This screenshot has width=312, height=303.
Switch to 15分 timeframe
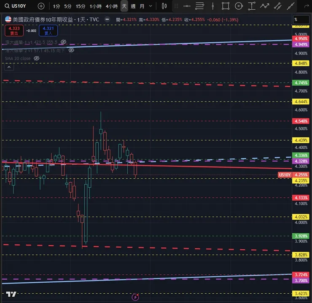point(81,6)
